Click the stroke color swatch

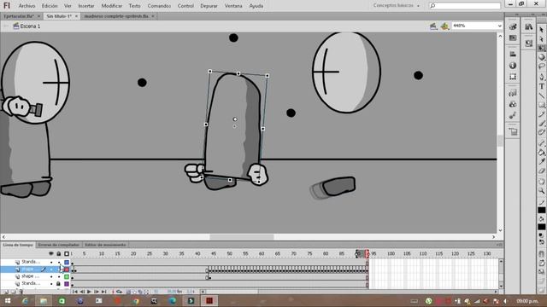[541, 211]
